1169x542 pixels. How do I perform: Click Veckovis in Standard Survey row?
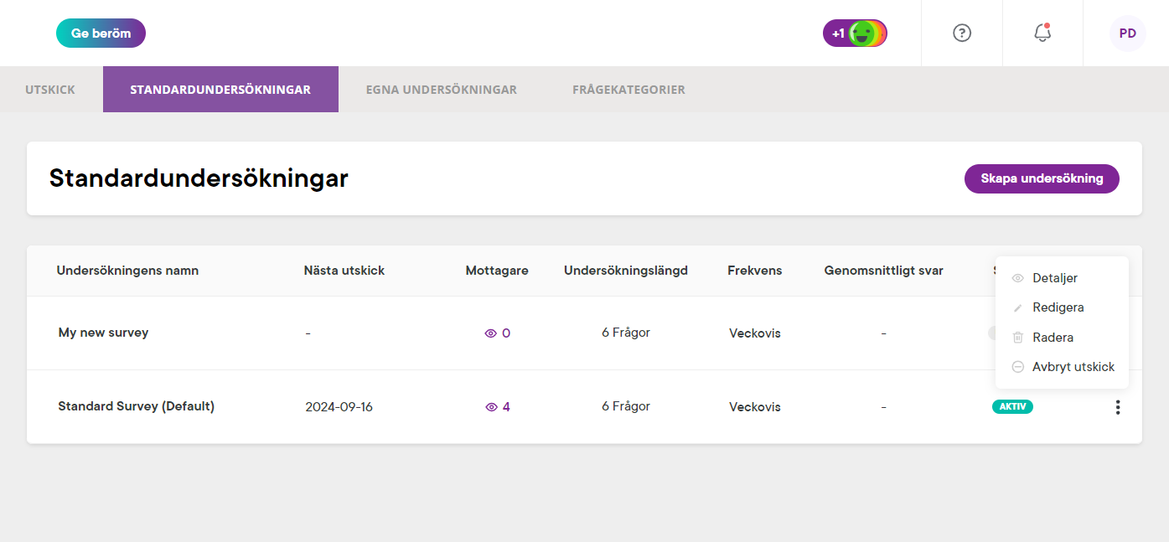tap(755, 407)
